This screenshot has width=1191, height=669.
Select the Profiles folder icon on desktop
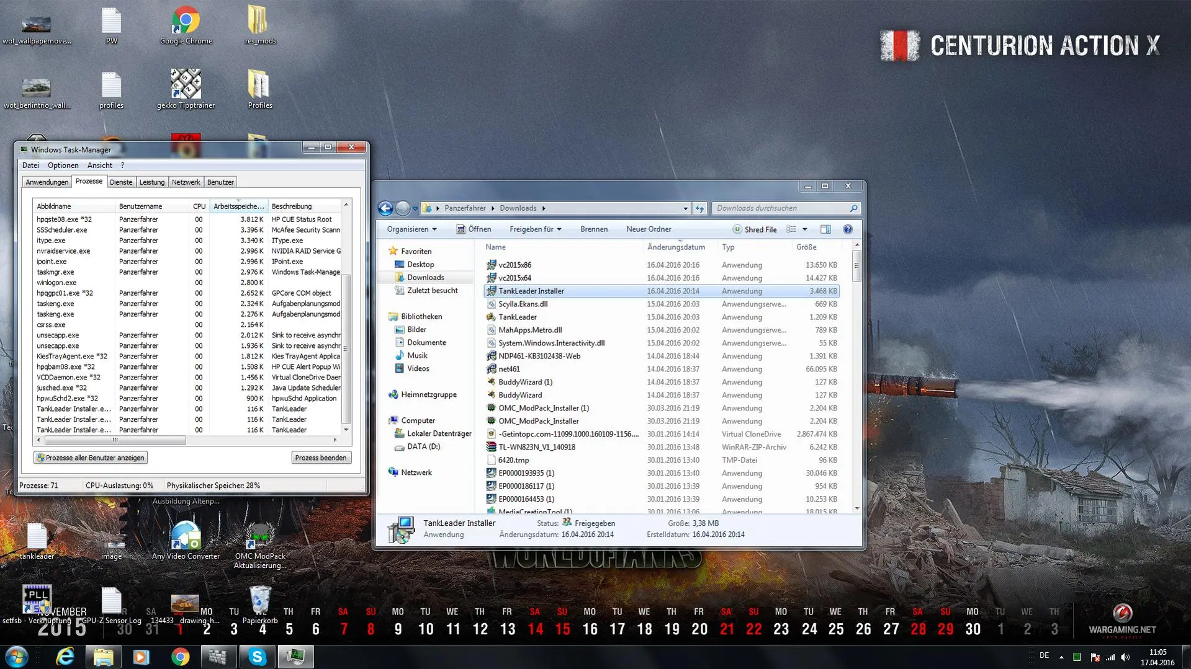coord(259,89)
